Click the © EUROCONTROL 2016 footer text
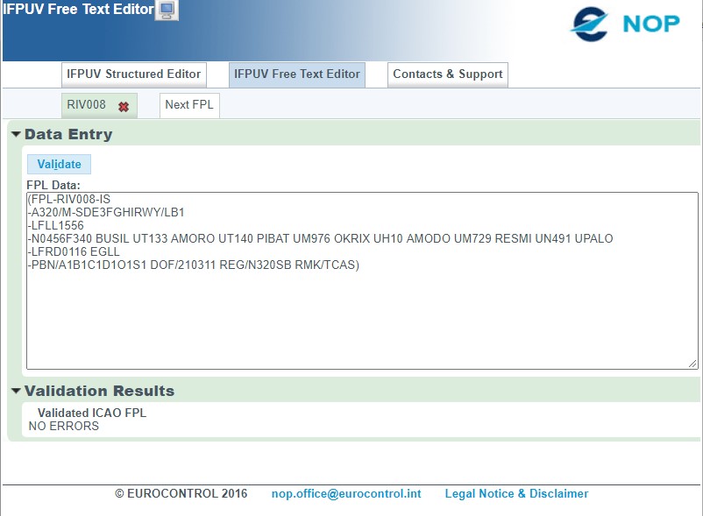703x516 pixels. click(x=181, y=493)
